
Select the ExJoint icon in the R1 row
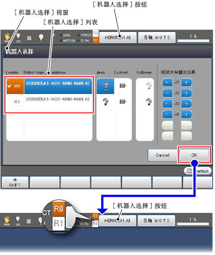pyautogui.click(x=123, y=102)
